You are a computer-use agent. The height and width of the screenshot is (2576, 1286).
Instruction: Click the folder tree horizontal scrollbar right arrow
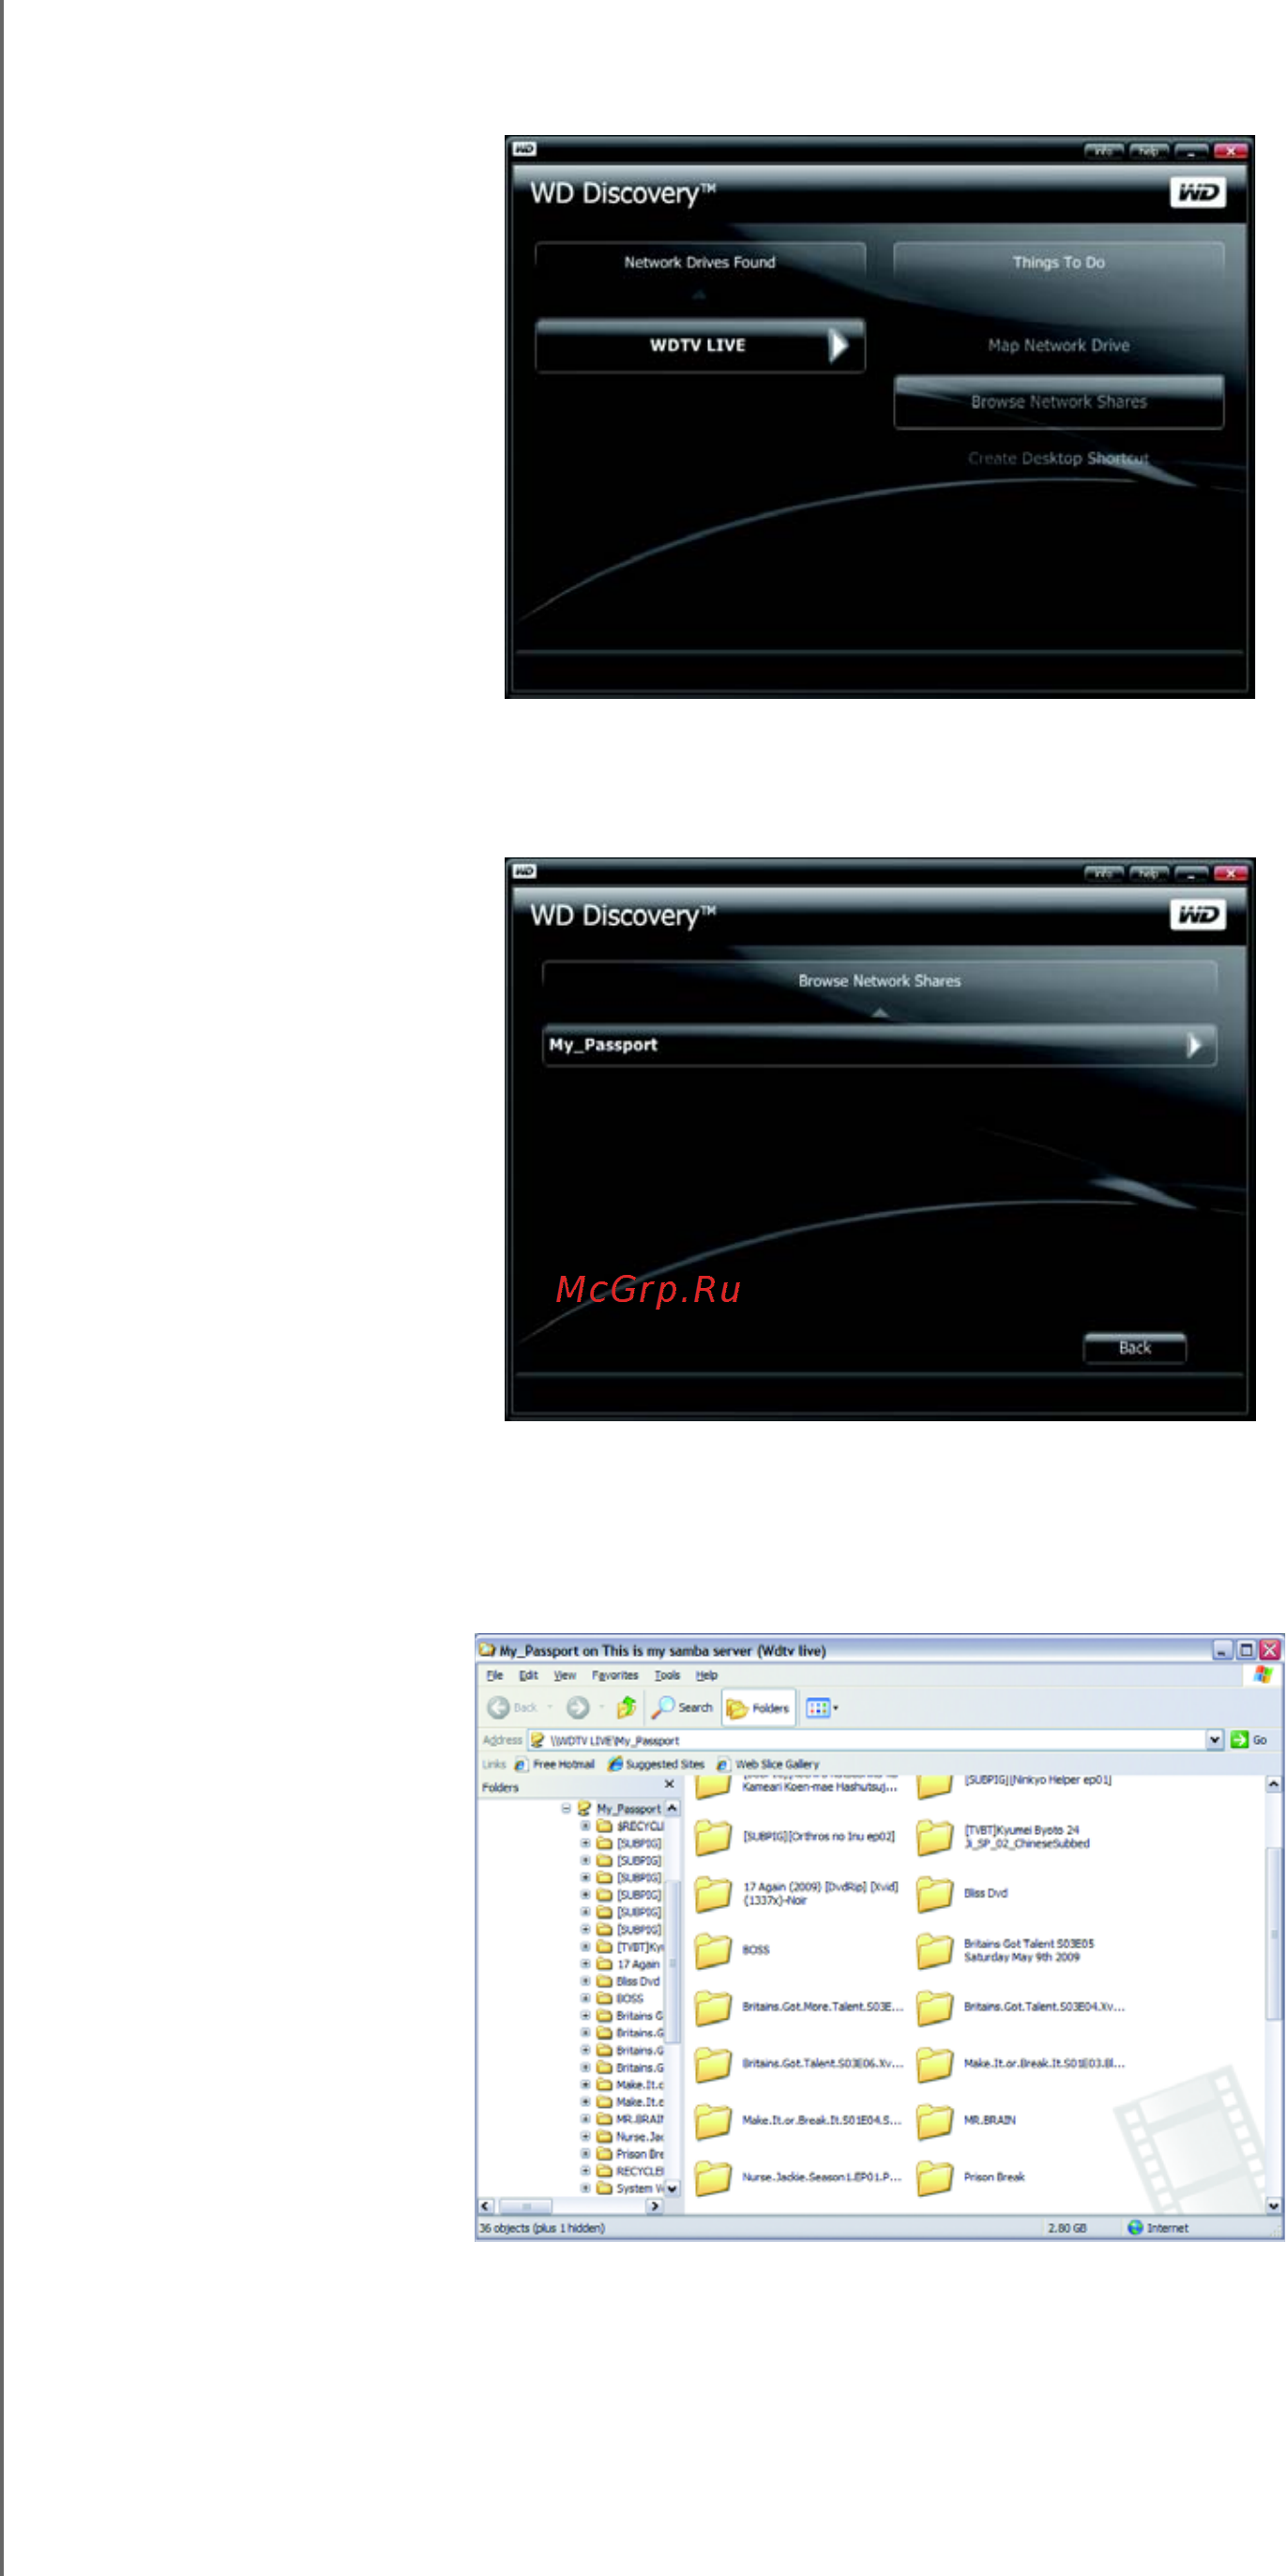click(655, 2206)
